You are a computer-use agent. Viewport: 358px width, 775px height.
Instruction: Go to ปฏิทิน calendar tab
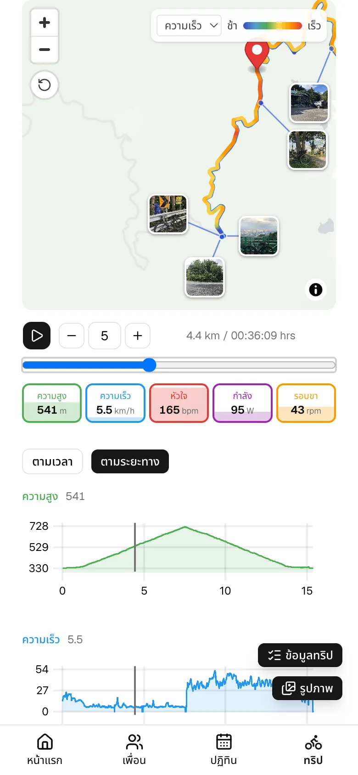pyautogui.click(x=224, y=749)
